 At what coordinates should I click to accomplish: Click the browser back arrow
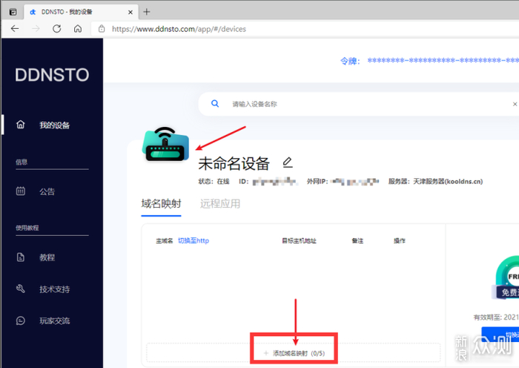pyautogui.click(x=15, y=29)
